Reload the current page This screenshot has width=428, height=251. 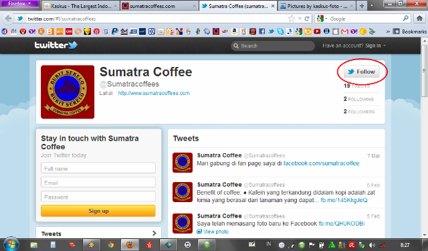(307, 19)
